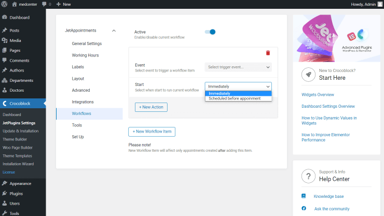Click the Admin avatar in the top bar

pyautogui.click(x=380, y=4)
